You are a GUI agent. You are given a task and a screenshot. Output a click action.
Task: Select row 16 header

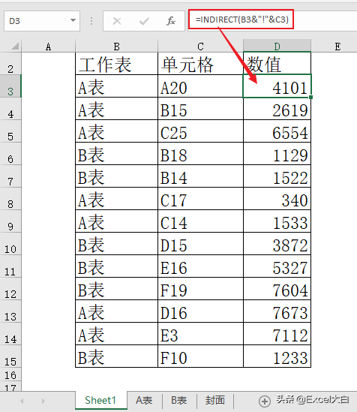click(x=10, y=375)
